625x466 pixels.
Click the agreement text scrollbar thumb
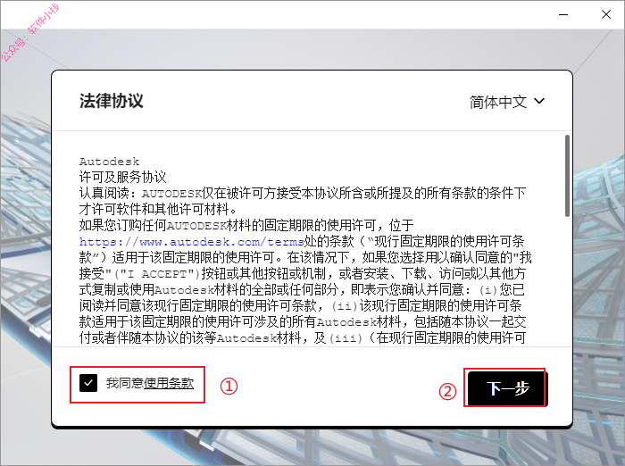point(567,176)
